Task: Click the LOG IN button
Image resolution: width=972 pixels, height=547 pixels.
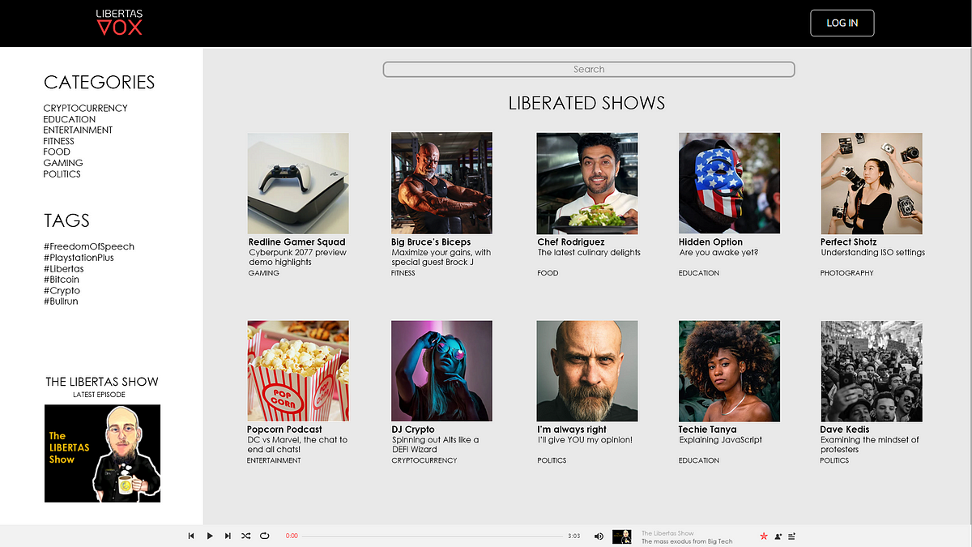Action: [x=842, y=23]
